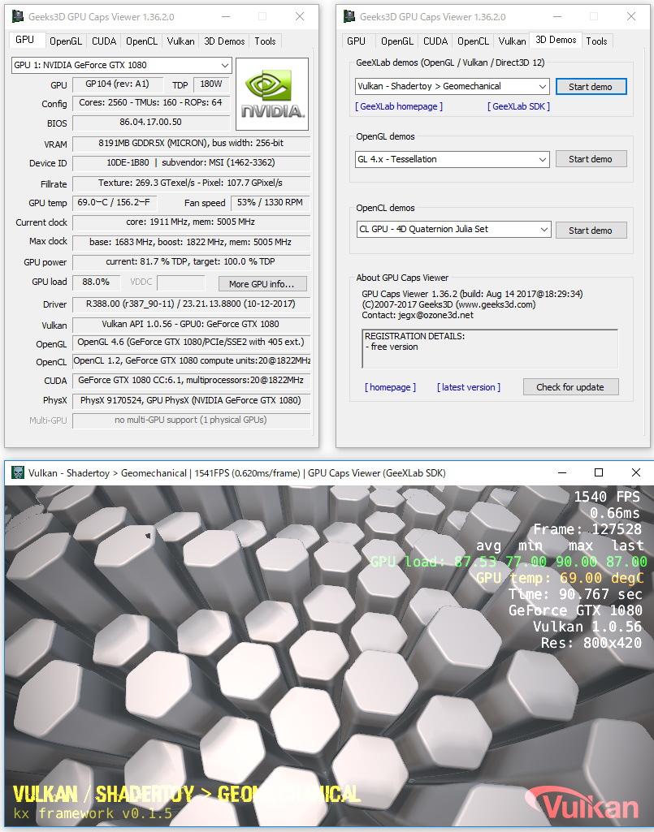Open GPU 1: NVIDIA GeForce GTX 1080 selector
Screen dimensions: 654x832
point(121,65)
